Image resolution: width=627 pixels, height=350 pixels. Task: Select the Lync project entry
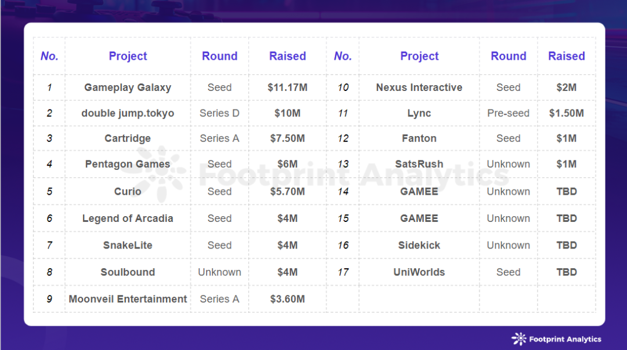tap(419, 113)
